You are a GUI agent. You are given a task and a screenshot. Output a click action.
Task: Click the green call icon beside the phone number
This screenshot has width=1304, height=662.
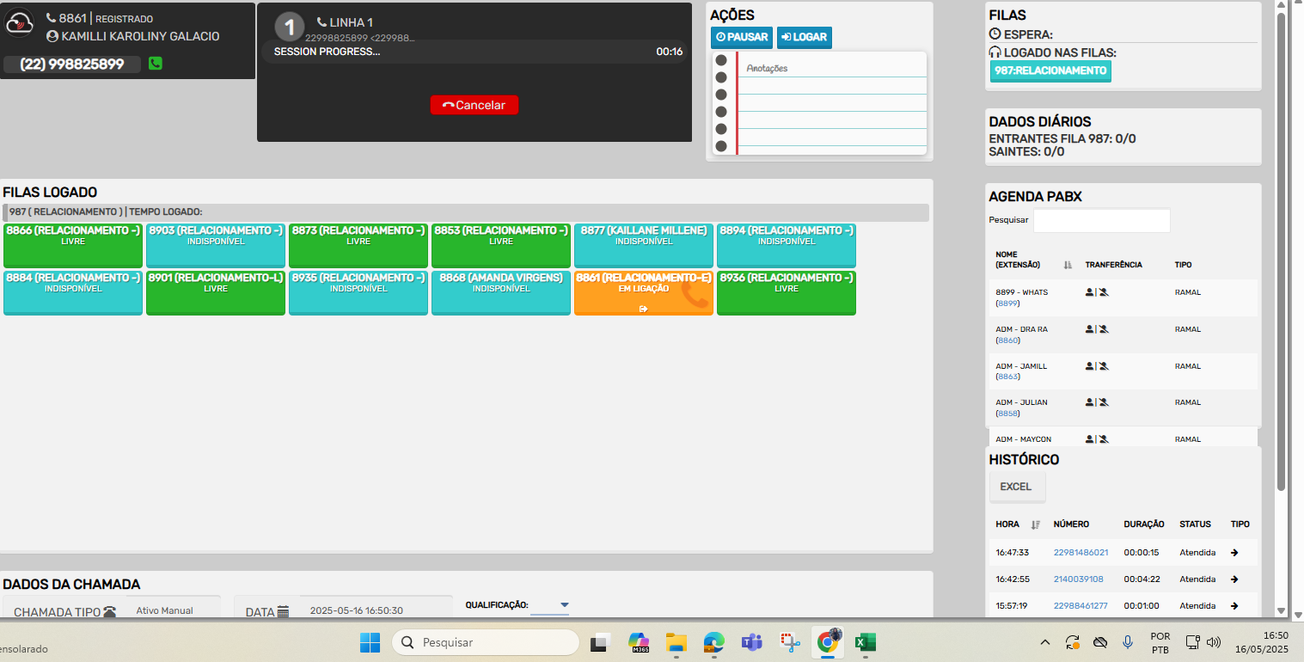point(156,64)
